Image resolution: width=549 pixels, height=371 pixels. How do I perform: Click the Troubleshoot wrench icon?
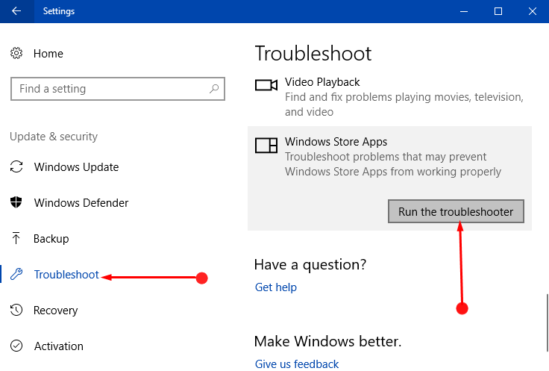[x=16, y=274]
